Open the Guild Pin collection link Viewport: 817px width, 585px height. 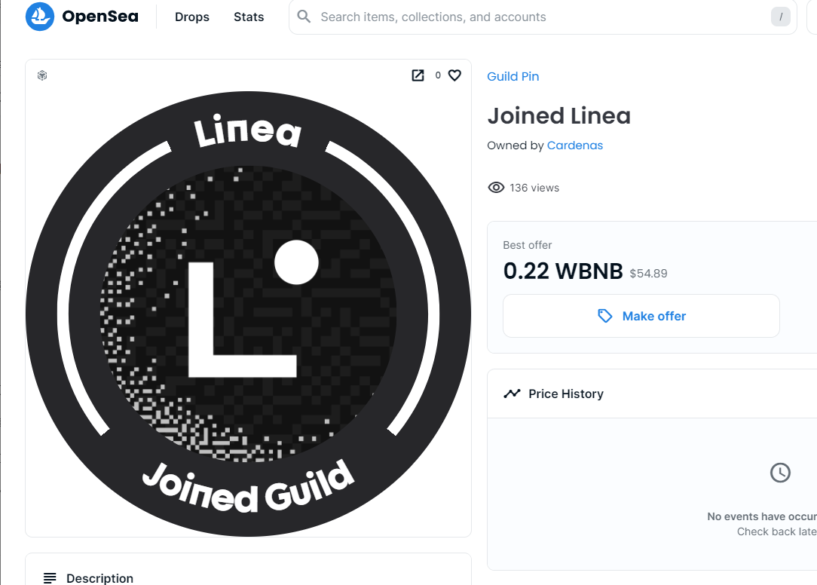tap(513, 76)
